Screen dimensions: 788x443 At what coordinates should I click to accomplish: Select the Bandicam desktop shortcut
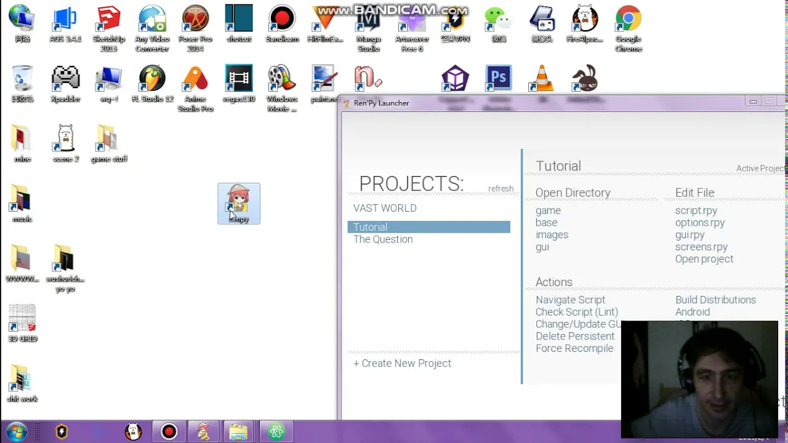tap(282, 25)
